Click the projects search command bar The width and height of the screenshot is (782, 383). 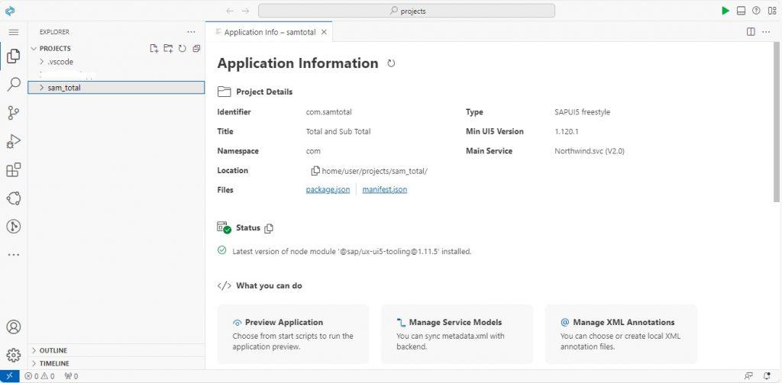[406, 11]
